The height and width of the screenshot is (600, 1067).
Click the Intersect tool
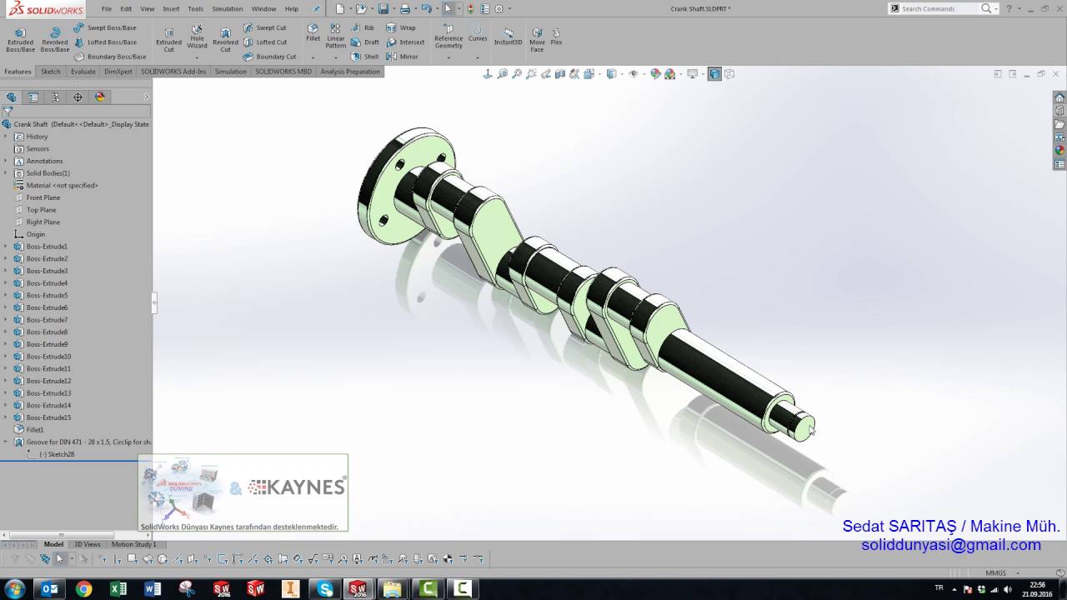405,42
